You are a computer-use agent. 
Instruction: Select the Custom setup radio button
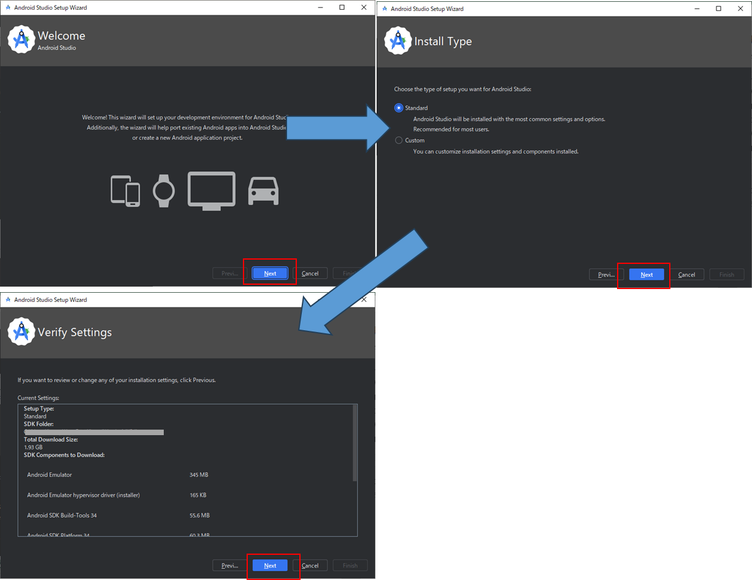pyautogui.click(x=399, y=141)
